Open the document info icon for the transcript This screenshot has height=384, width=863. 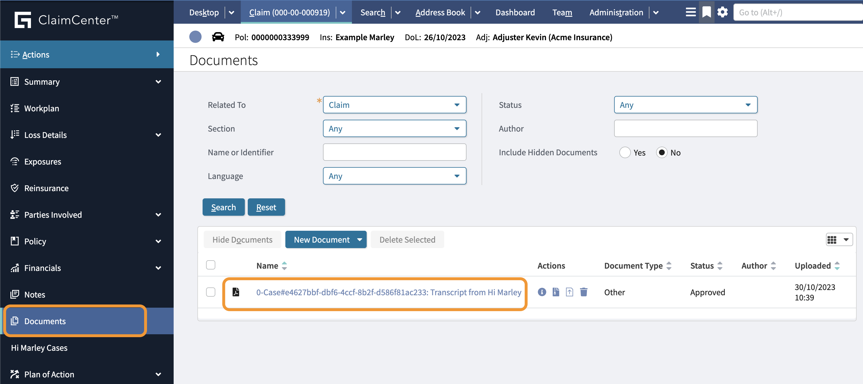(542, 292)
